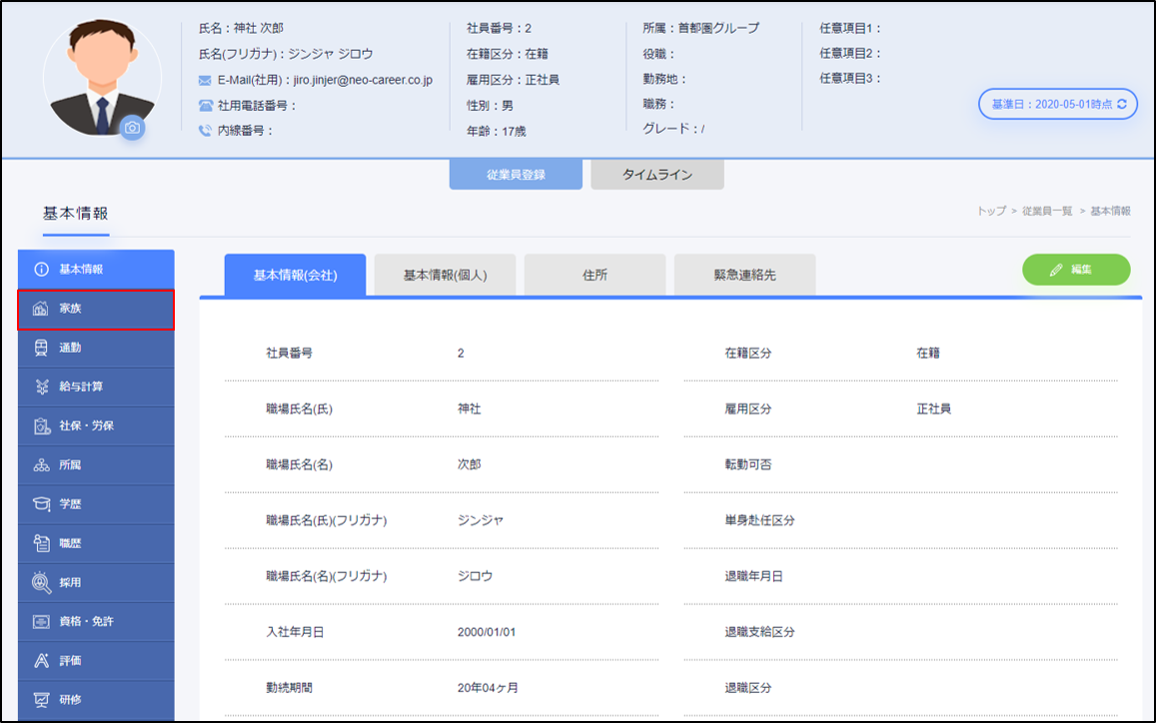Viewport: 1156px width, 723px height.
Task: Click the 社保・労保 insurance icon
Action: pos(42,426)
